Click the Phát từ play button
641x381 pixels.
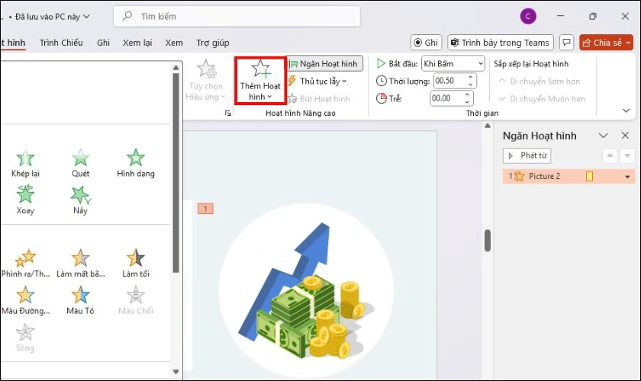click(x=527, y=155)
